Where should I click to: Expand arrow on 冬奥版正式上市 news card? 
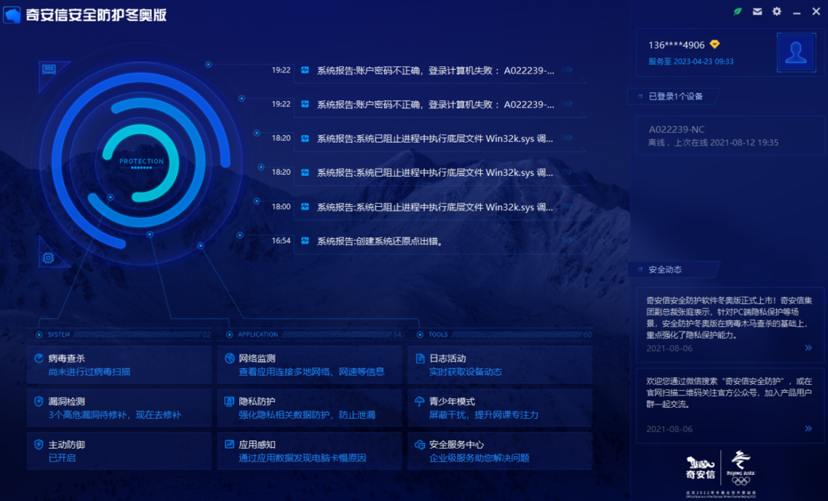[x=809, y=348]
